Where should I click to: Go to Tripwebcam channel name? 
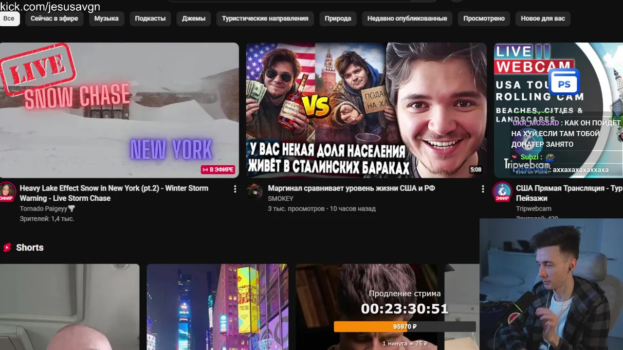pyautogui.click(x=533, y=209)
